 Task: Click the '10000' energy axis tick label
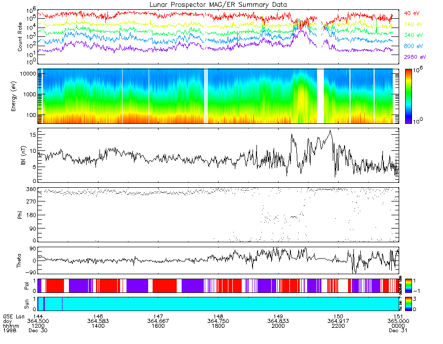pyautogui.click(x=28, y=74)
